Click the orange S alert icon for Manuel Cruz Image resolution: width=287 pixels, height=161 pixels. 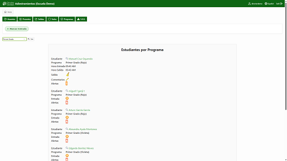pos(67,84)
